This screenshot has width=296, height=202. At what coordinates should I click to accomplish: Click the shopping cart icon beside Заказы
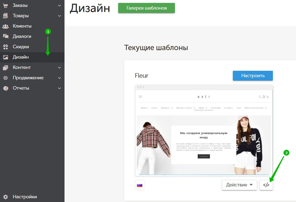[x=5, y=5]
